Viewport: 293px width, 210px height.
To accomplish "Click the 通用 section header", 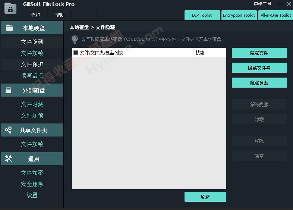I will (x=32, y=159).
